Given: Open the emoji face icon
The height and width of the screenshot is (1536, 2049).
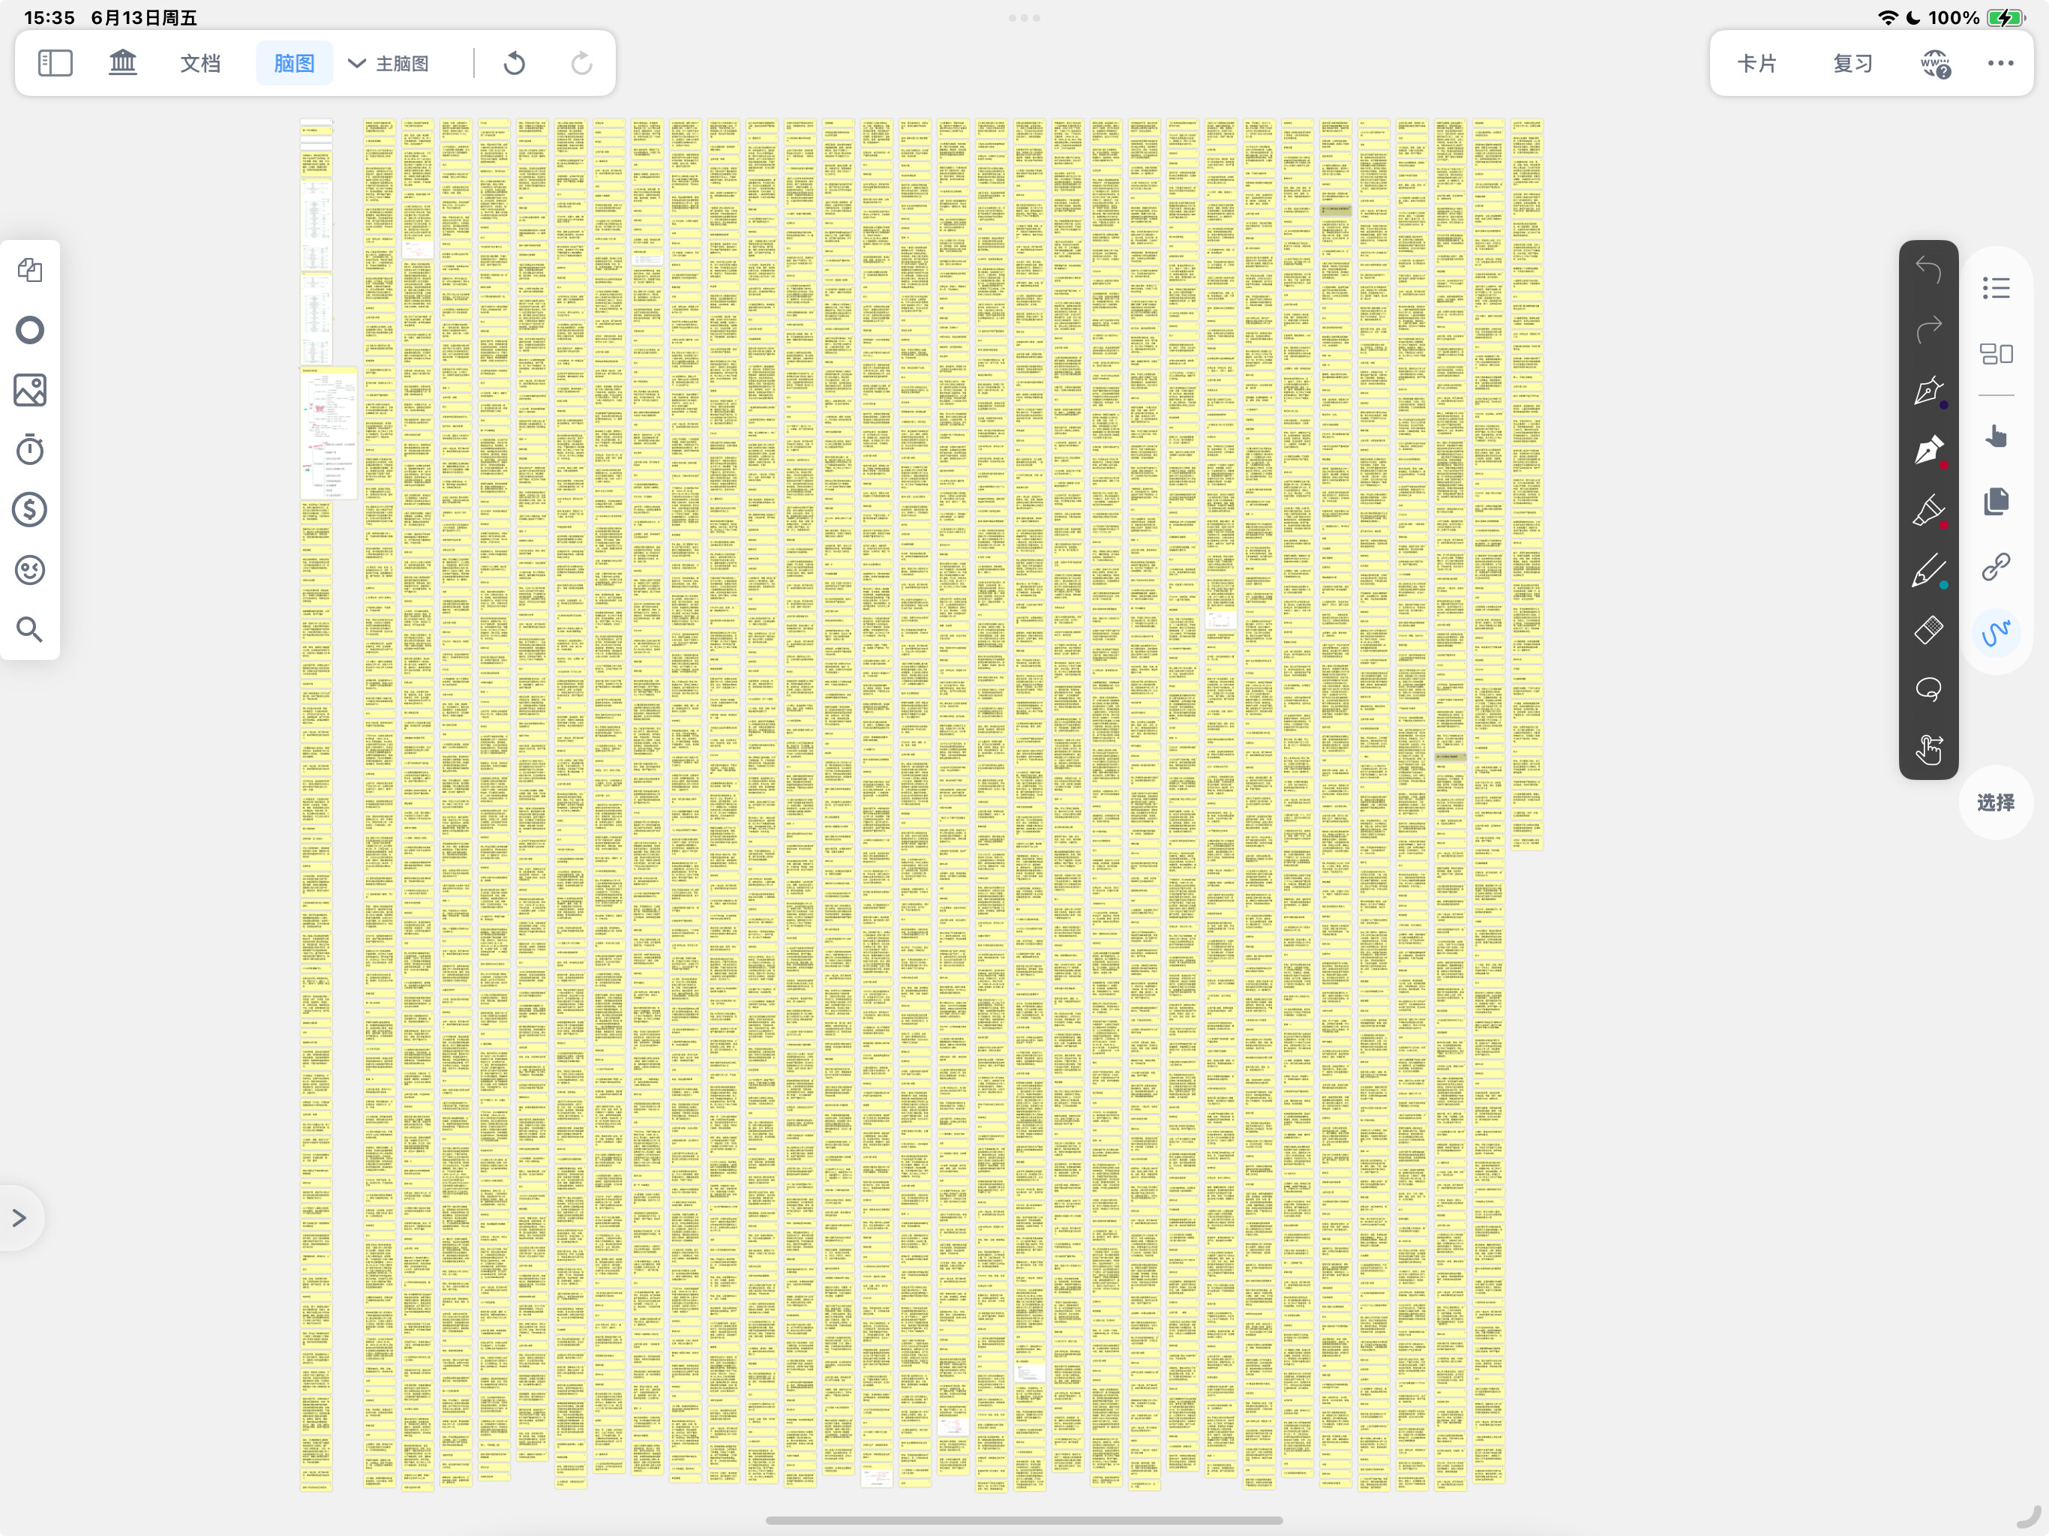Looking at the screenshot, I should [x=30, y=568].
